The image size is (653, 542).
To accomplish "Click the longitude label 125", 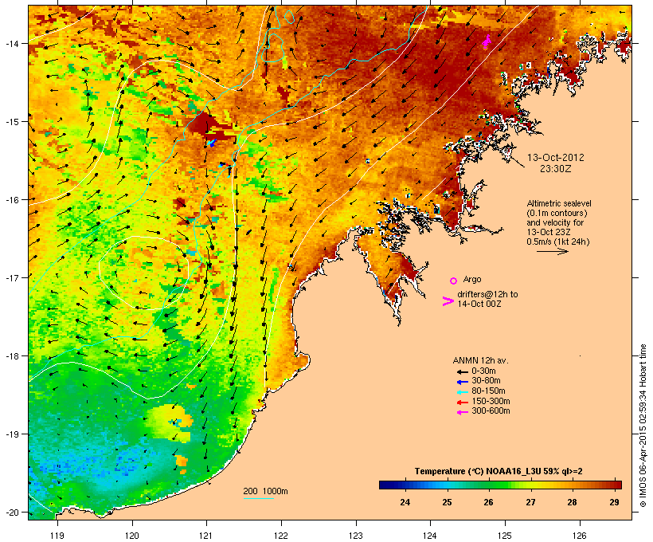I will (505, 536).
